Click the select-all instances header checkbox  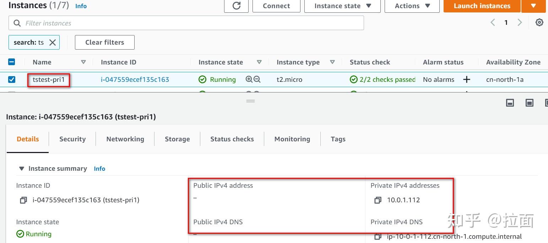12,61
